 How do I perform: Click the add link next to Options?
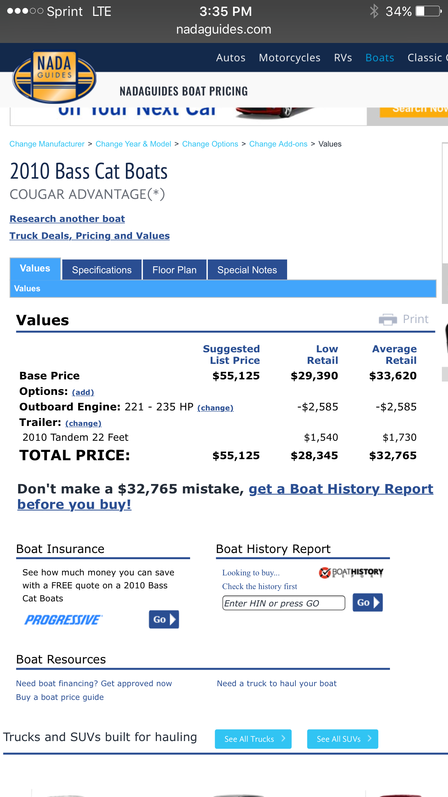tap(83, 392)
